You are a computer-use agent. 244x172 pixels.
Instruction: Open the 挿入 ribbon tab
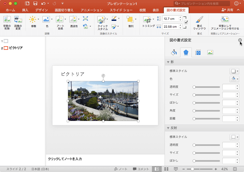pyautogui.click(x=25, y=10)
